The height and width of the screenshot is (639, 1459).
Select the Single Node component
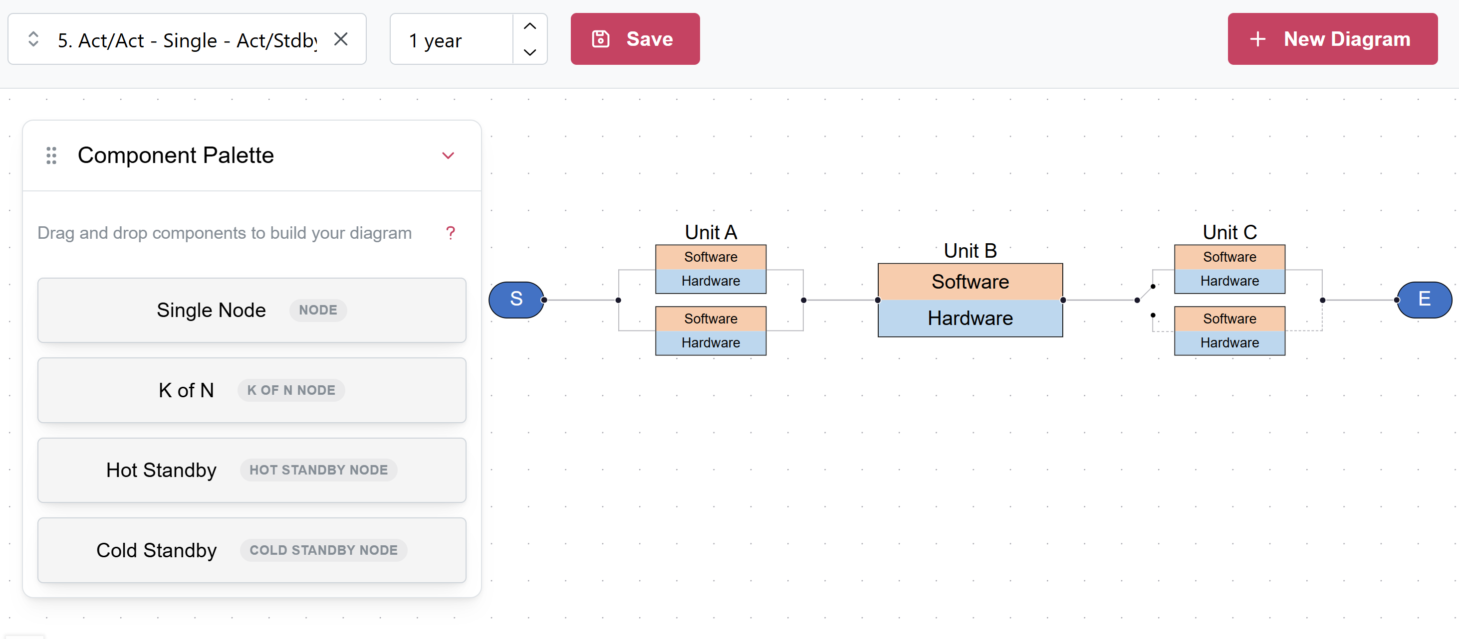click(x=251, y=310)
